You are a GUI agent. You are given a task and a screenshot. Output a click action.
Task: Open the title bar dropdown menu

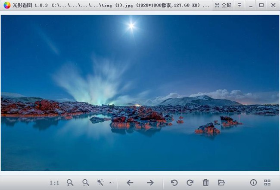pos(240,6)
